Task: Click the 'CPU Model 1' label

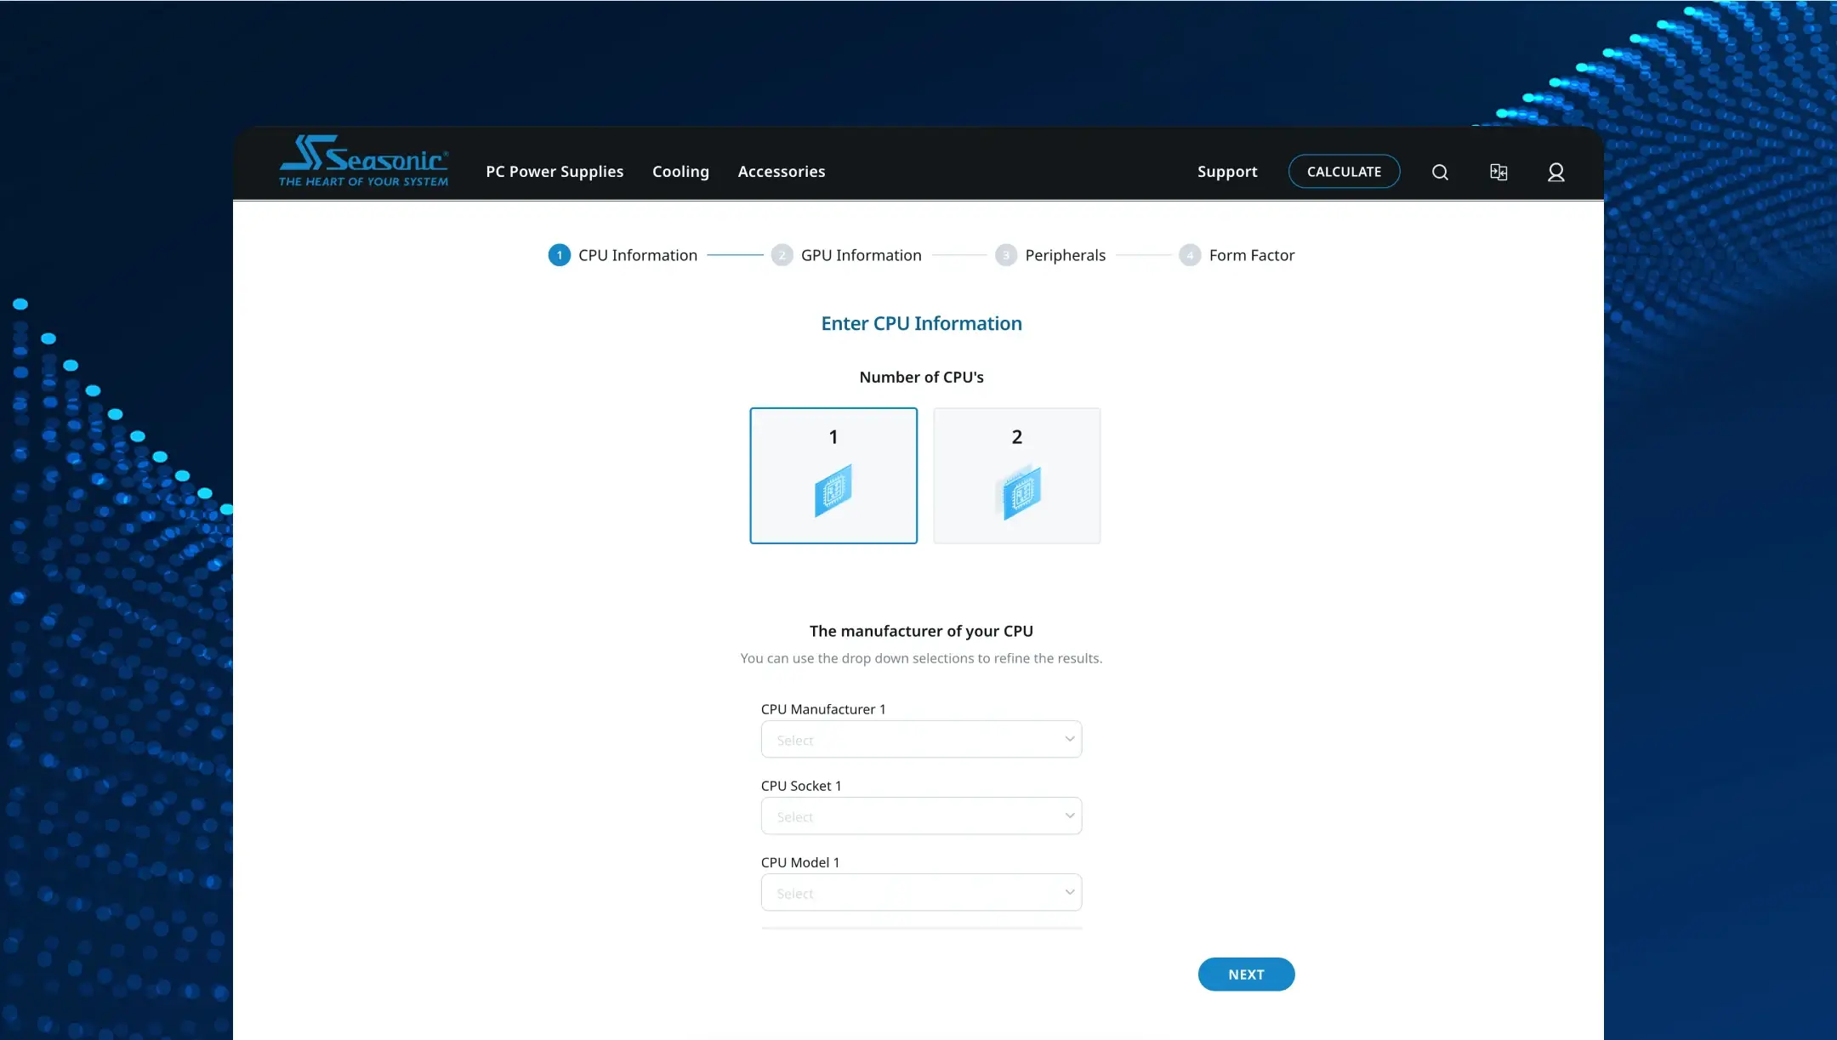Action: click(x=800, y=862)
